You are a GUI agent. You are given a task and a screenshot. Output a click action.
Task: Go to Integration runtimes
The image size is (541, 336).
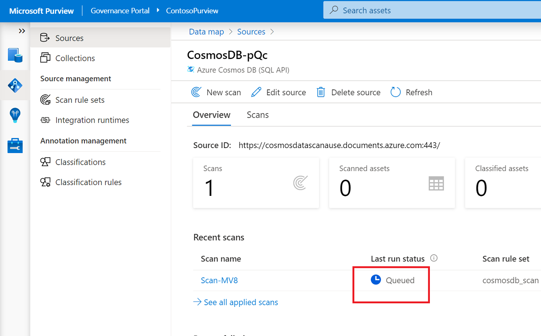[x=92, y=120]
